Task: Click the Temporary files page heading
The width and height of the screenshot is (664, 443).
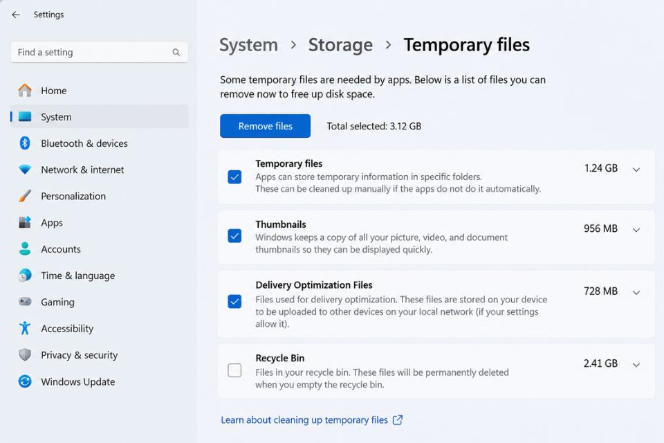Action: pyautogui.click(x=467, y=45)
